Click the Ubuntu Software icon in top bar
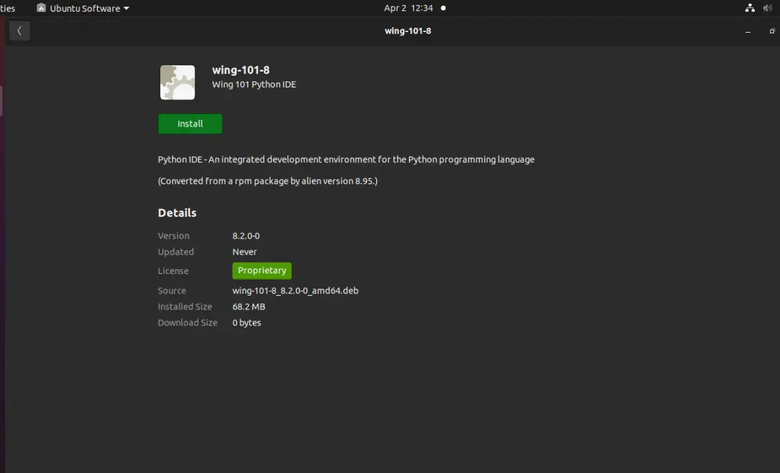 click(x=41, y=8)
